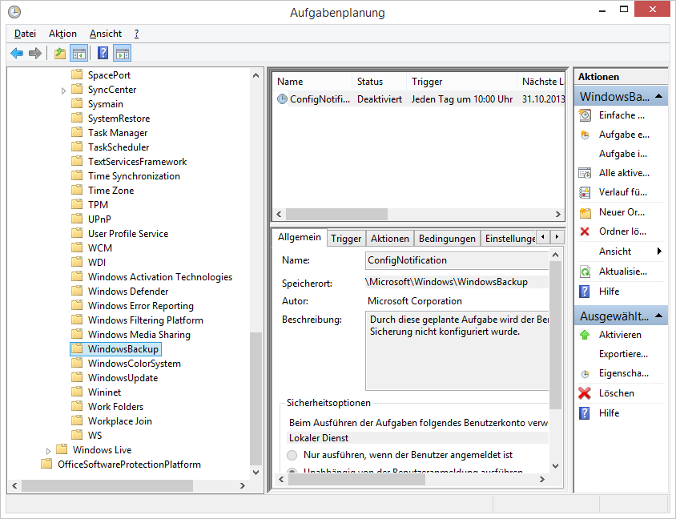676x519 pixels.
Task: Click the Status column header
Action: coord(380,82)
